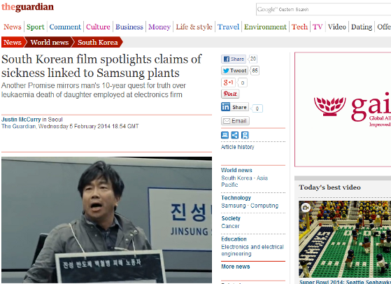Open the Lego Super Bowl video thumbnail
The image size is (391, 284).
tap(345, 239)
